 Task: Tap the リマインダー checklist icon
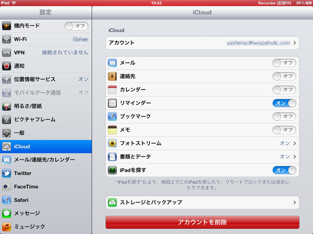coord(112,103)
